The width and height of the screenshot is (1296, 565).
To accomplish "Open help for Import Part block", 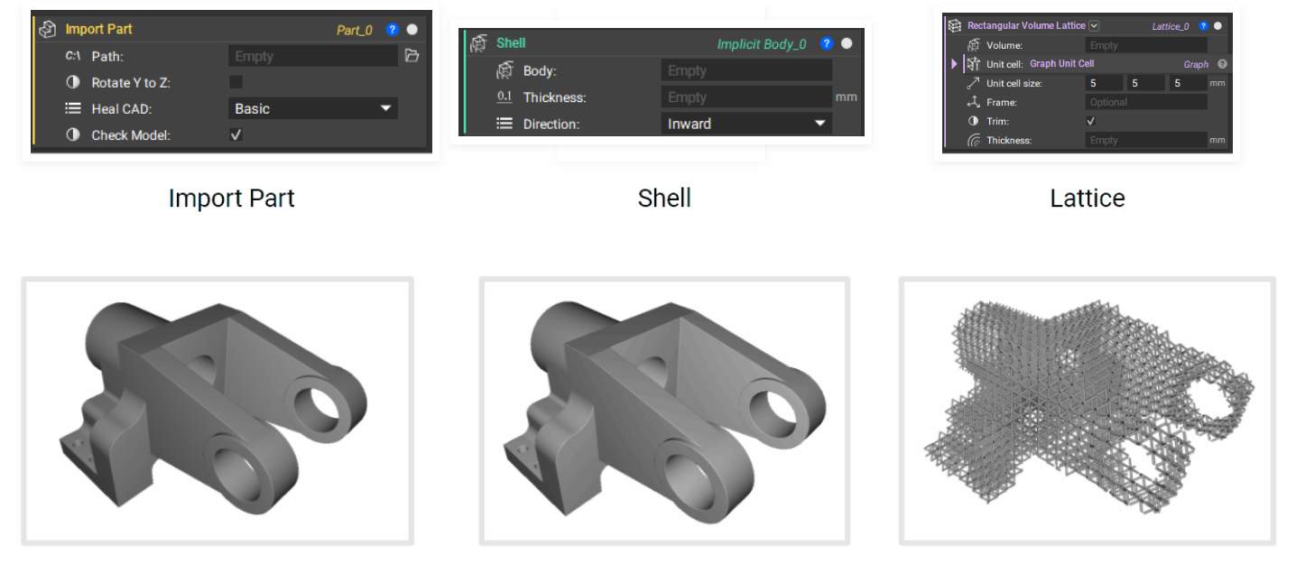I will click(392, 30).
